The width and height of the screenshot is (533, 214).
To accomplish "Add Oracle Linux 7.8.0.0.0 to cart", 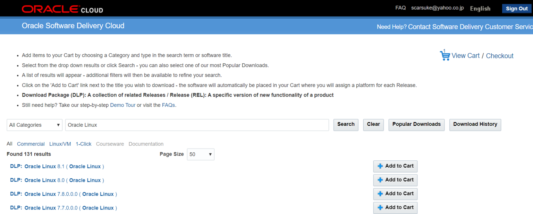I will click(x=395, y=194).
